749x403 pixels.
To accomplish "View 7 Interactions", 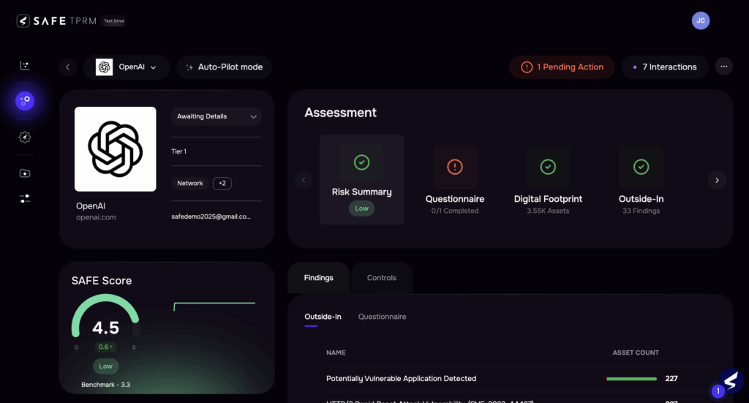I will pos(664,67).
